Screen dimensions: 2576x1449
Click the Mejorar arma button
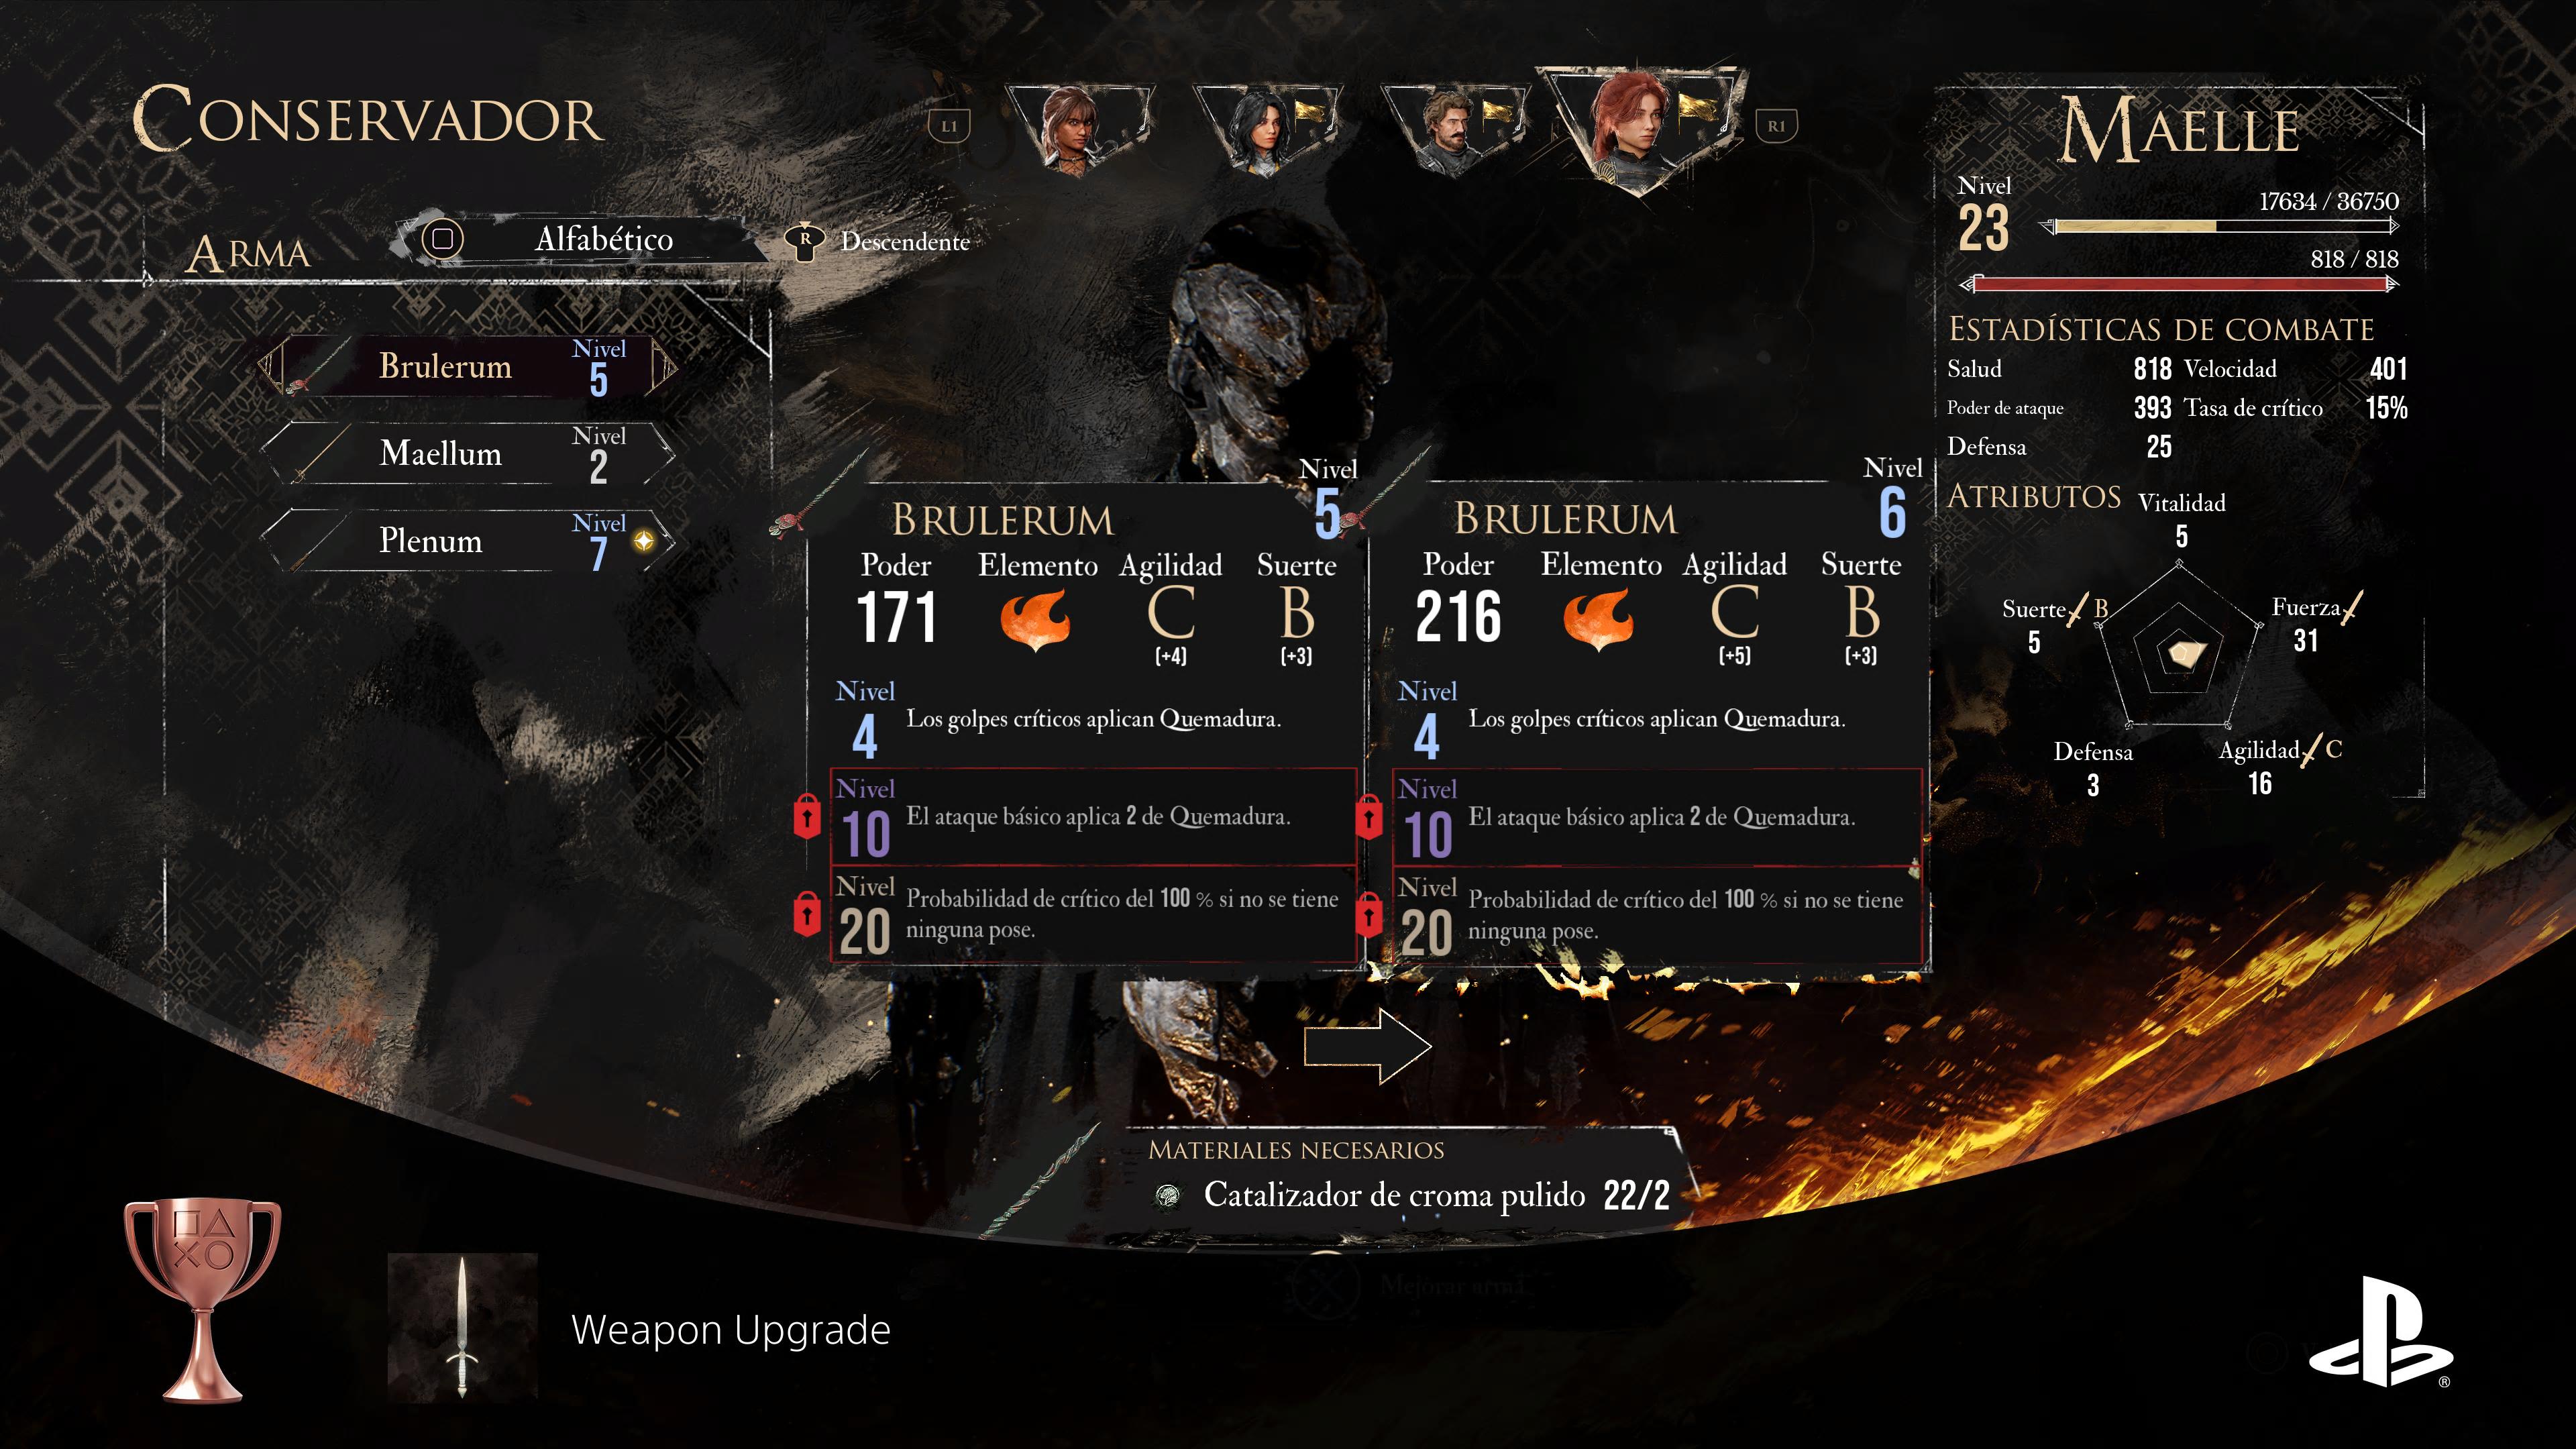1410,1286
